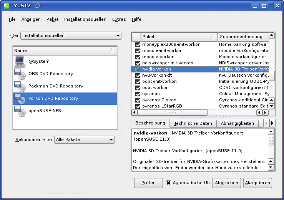Click the OBS DVD Repository disk icon

(x=20, y=74)
